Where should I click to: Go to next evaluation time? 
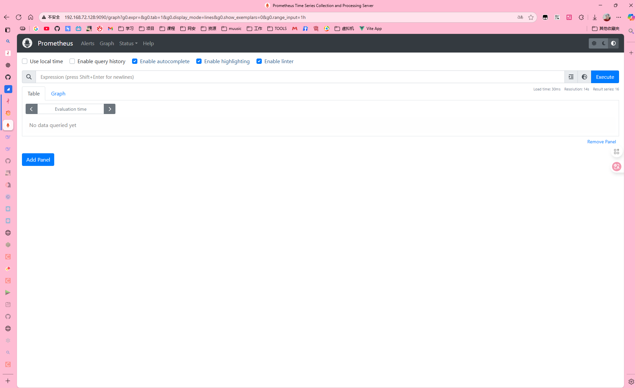[x=109, y=109]
